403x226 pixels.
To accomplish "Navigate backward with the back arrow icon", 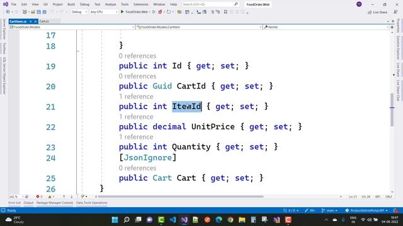I will click(x=8, y=12).
